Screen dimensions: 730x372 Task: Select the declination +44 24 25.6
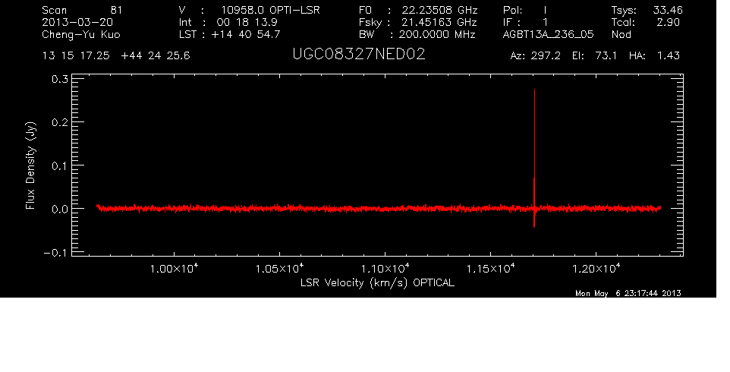(156, 56)
